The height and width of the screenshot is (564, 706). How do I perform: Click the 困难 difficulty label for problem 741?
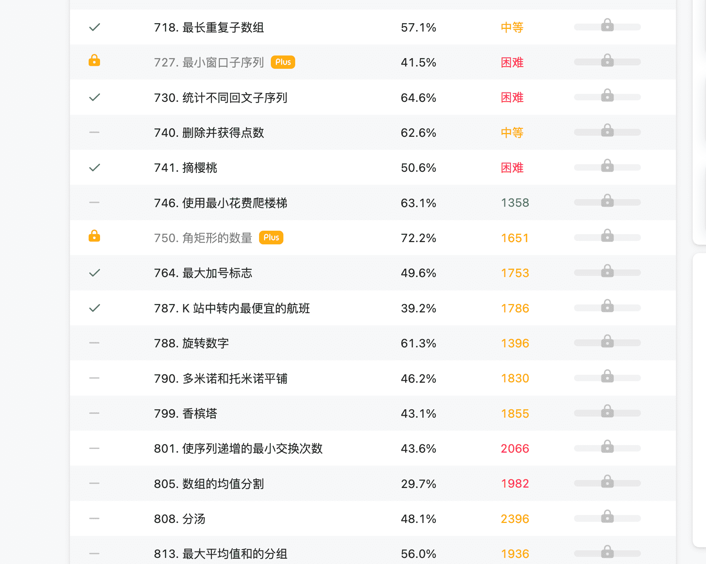click(x=512, y=168)
